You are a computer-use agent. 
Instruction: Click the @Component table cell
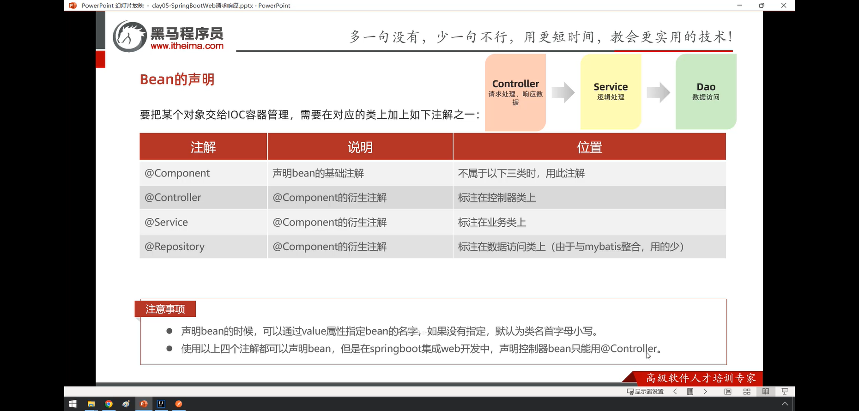pos(203,173)
